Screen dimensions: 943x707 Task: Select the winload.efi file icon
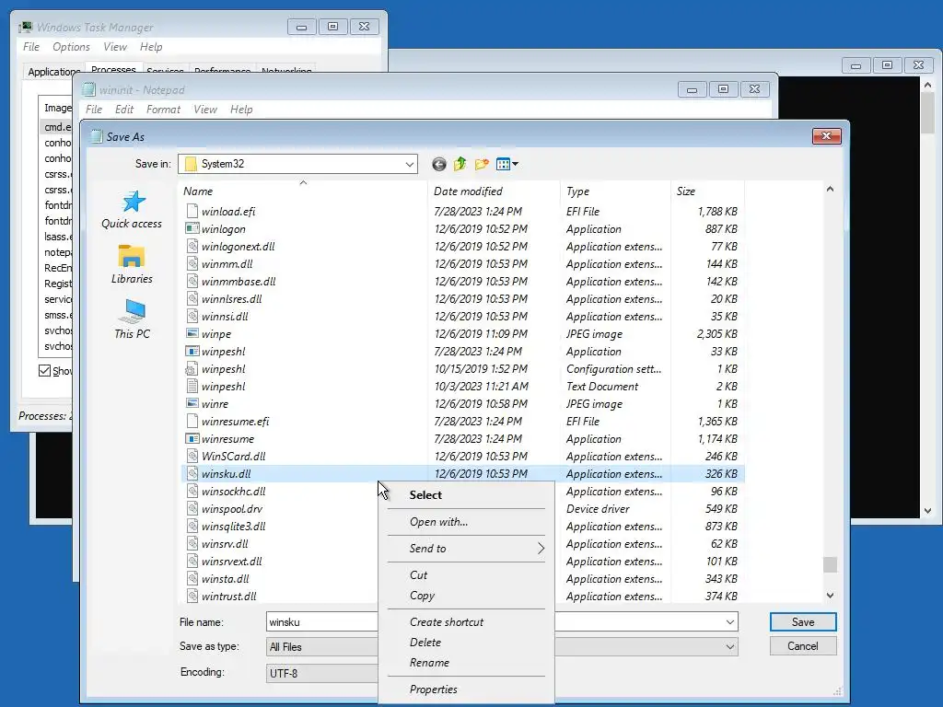point(192,211)
